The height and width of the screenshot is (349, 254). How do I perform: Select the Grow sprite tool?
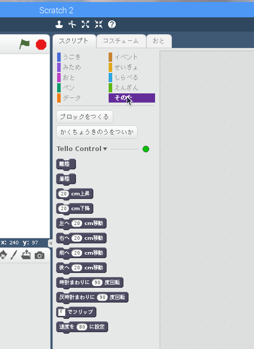(x=85, y=24)
